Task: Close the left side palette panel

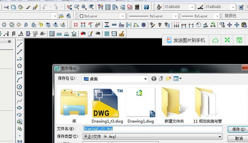Action: click(9, 42)
